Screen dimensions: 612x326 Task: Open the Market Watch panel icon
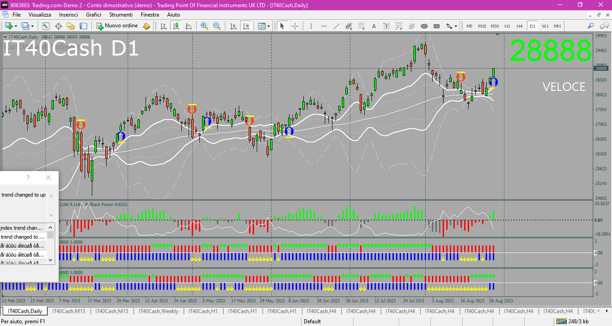46,26
